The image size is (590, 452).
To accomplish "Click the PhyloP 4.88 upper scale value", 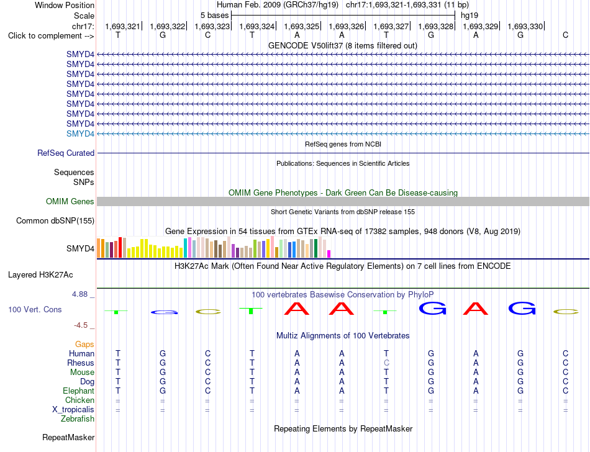I will (79, 294).
